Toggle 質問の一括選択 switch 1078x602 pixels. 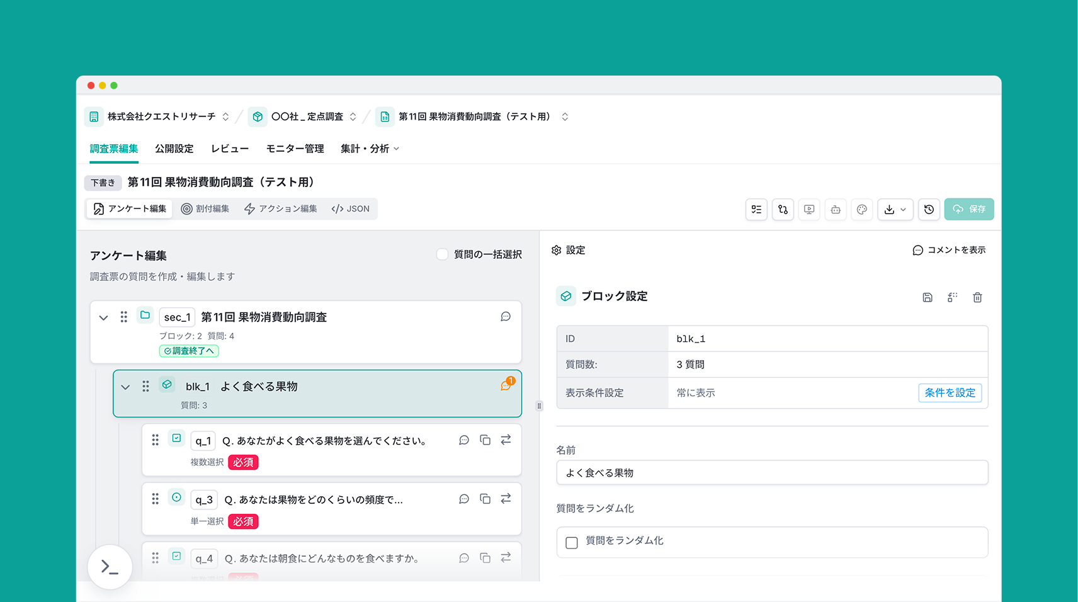point(443,254)
